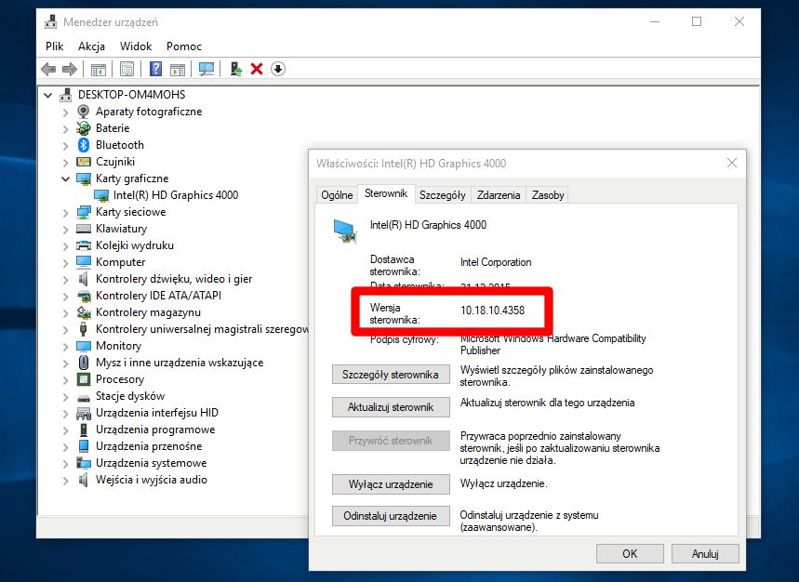Image resolution: width=799 pixels, height=582 pixels.
Task: Click the Kontrolery magazynu icon
Action: pyautogui.click(x=84, y=312)
